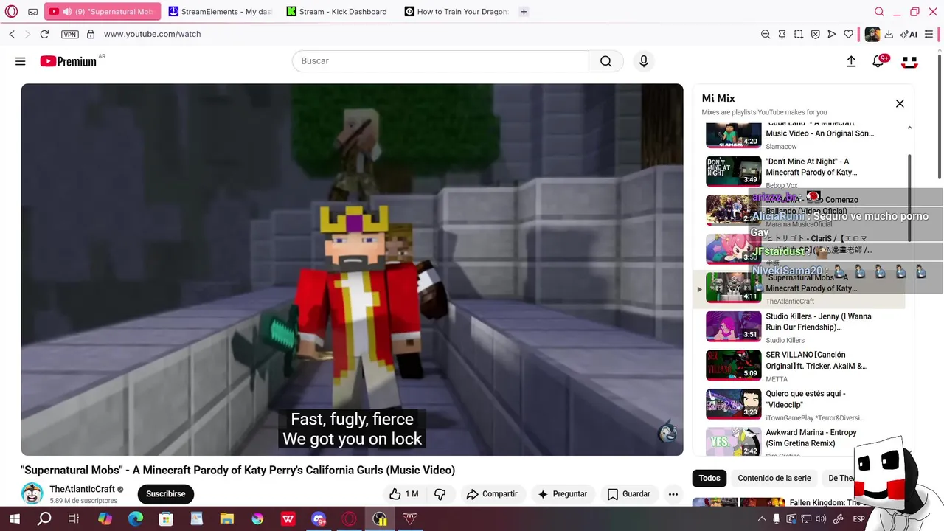Open the YouTube upload/create icon
The width and height of the screenshot is (944, 531).
pos(851,62)
